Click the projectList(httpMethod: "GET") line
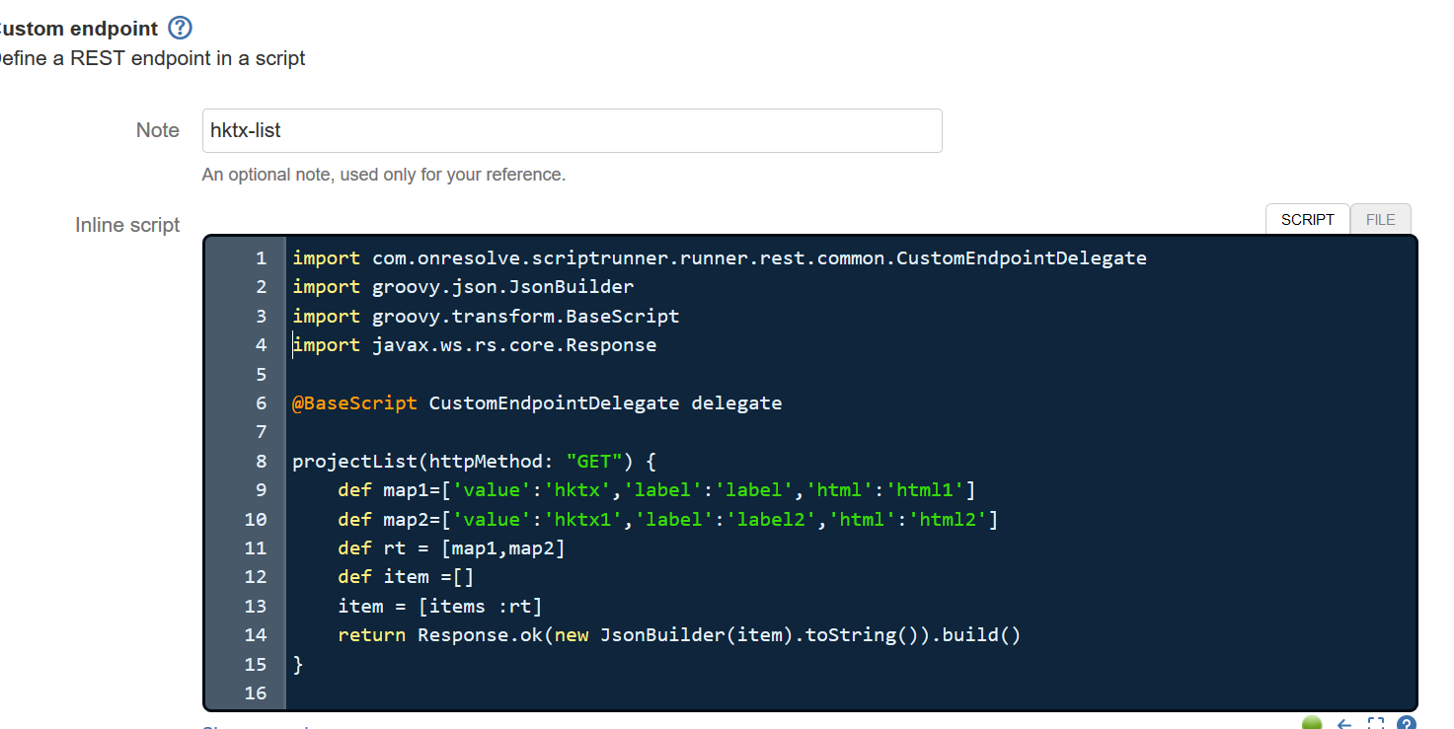1454x729 pixels. (475, 461)
